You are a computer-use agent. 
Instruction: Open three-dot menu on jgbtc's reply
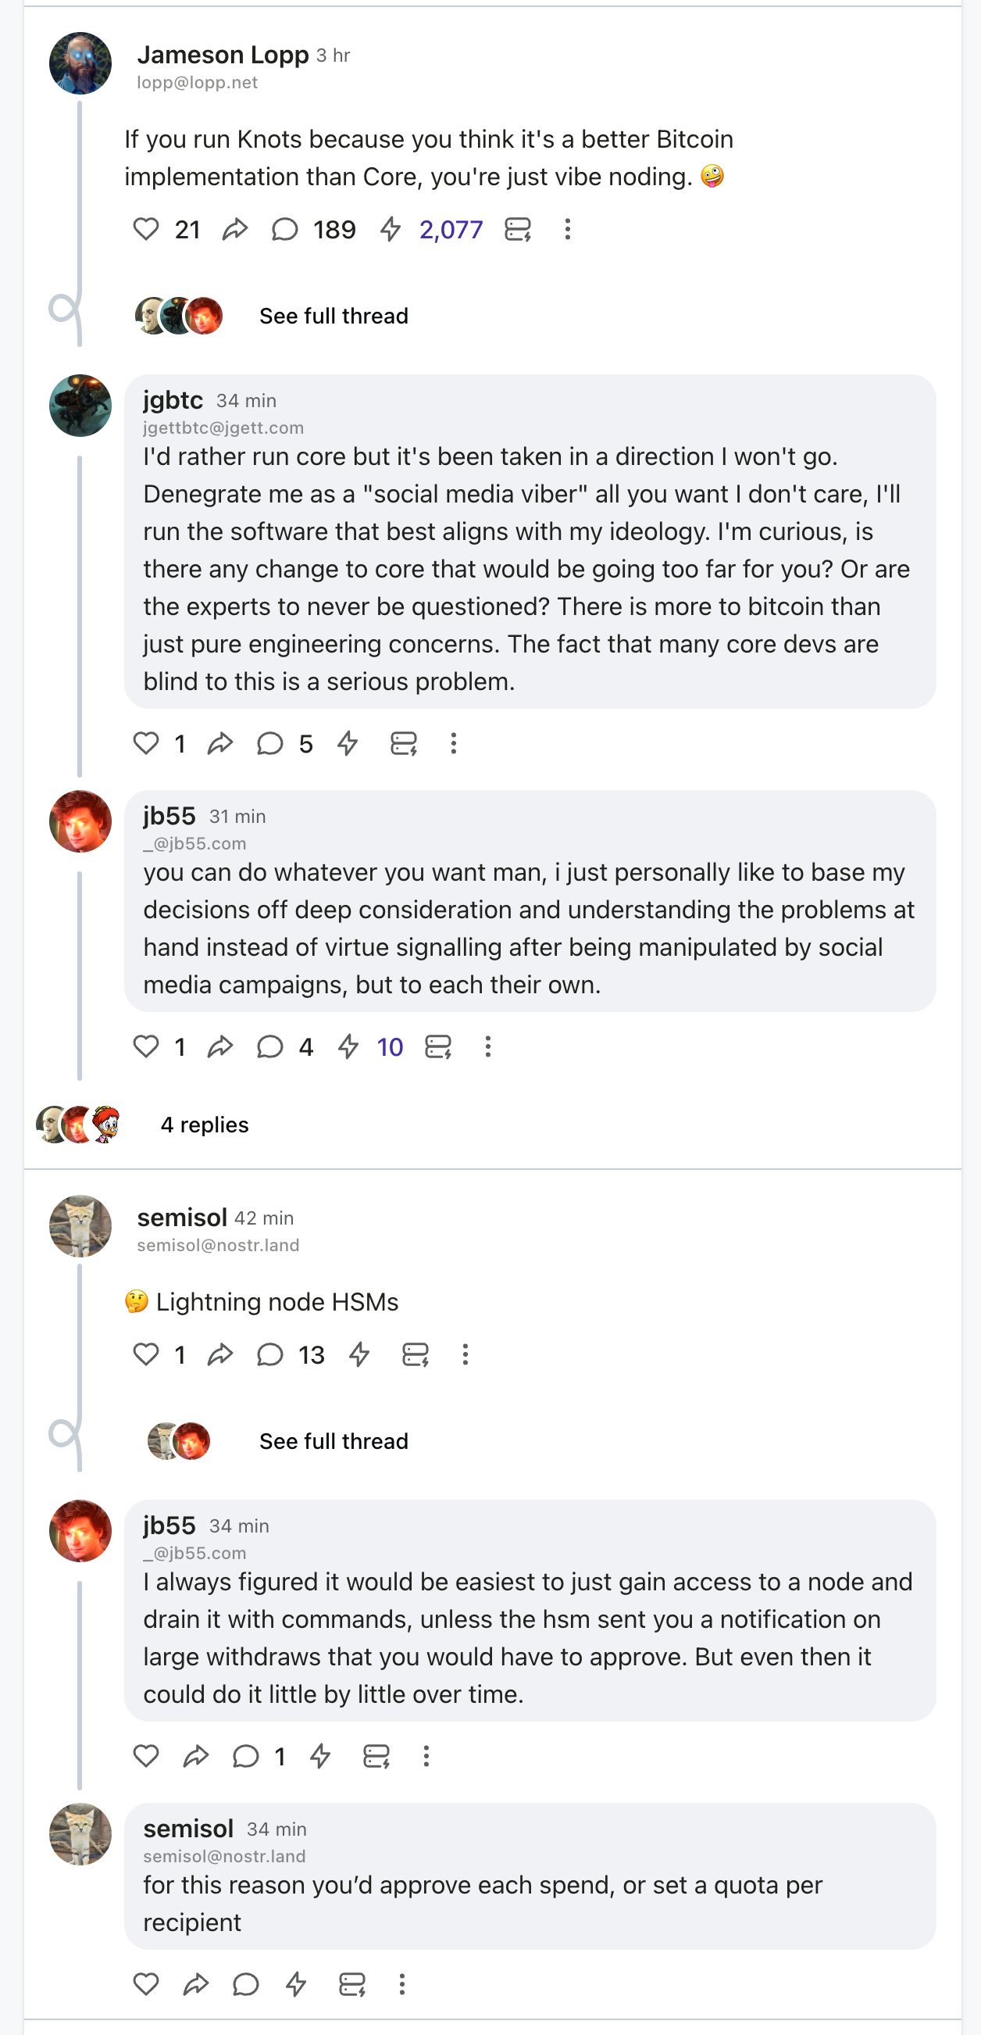pos(453,743)
